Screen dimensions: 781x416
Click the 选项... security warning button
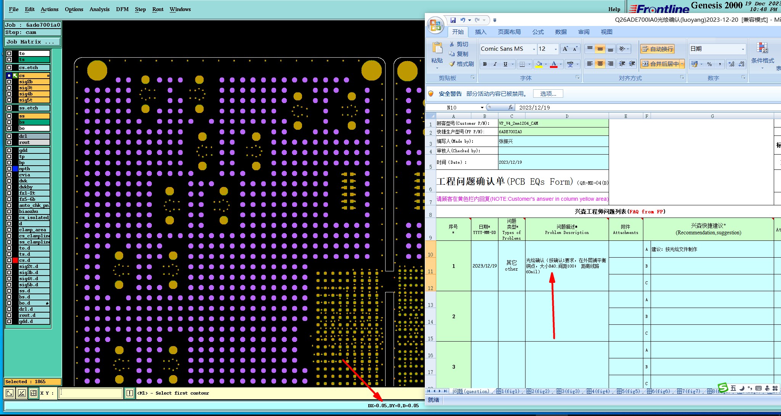point(548,94)
